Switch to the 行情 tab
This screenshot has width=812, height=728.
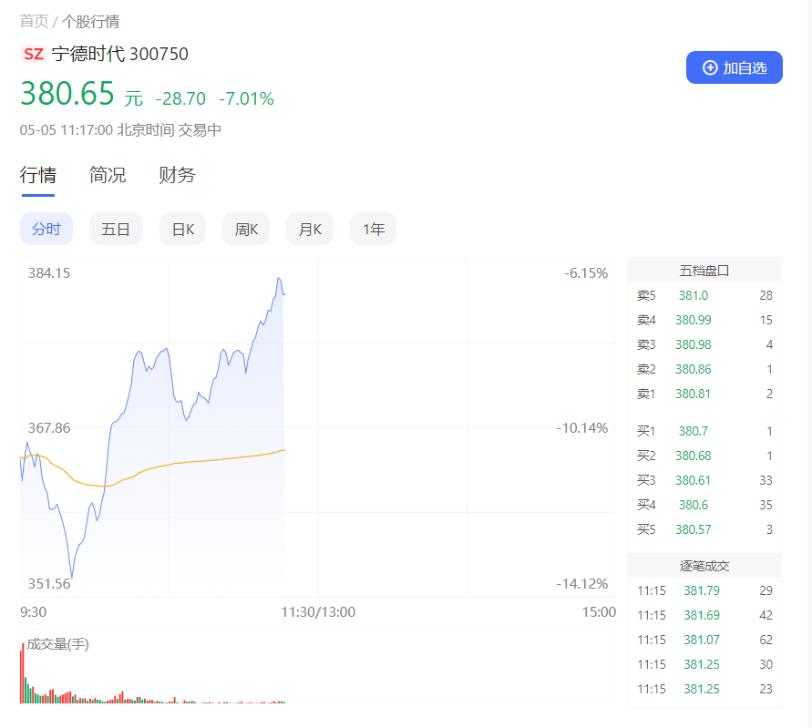click(37, 175)
